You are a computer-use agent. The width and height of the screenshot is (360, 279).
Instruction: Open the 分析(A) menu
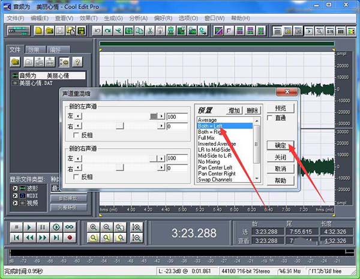(138, 19)
